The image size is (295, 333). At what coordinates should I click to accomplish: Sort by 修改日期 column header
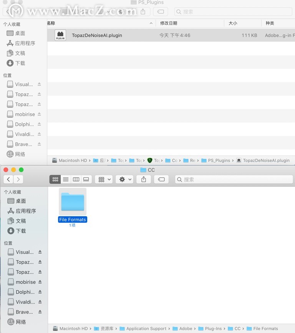coord(169,23)
